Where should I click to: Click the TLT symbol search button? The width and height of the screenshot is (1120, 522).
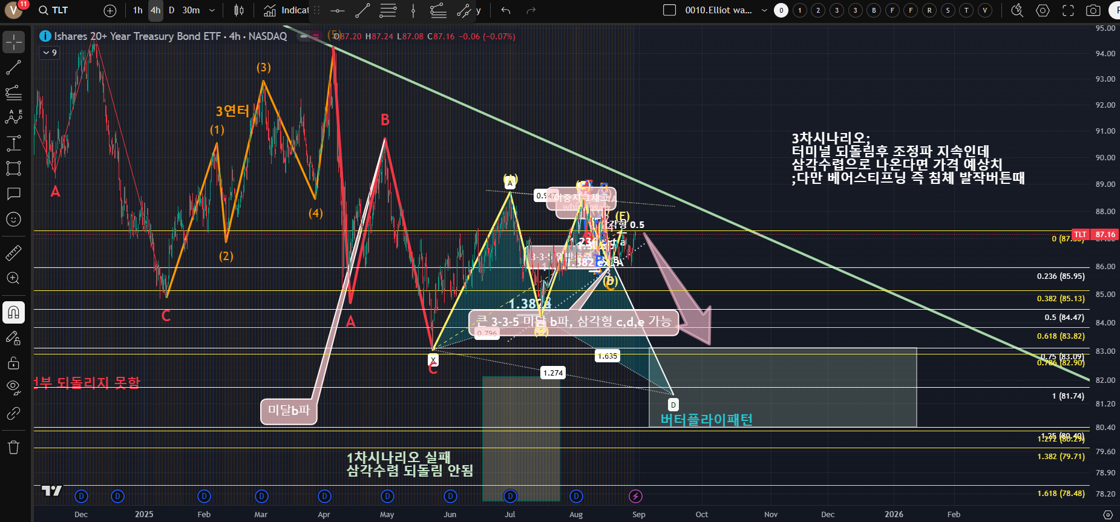coord(53,10)
